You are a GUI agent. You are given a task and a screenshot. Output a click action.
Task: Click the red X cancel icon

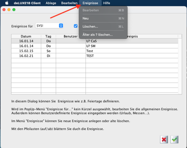[x=164, y=139]
